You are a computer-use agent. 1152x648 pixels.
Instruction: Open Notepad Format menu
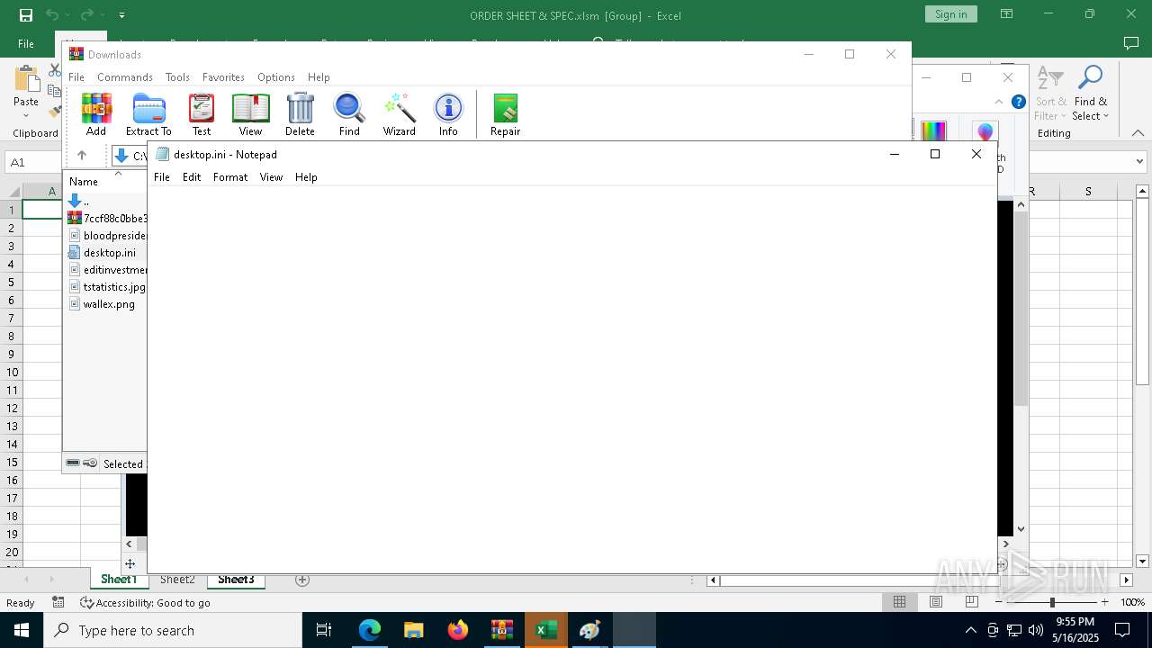point(230,177)
